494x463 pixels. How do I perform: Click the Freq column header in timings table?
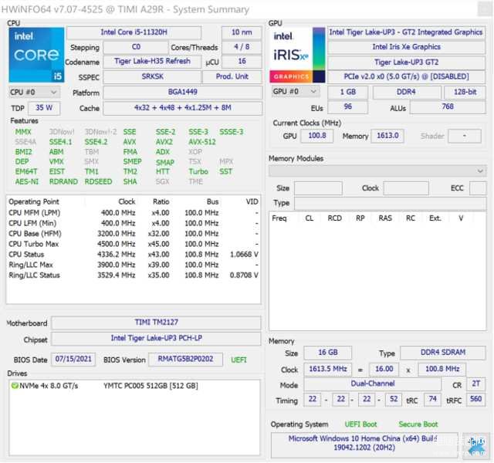tap(279, 218)
